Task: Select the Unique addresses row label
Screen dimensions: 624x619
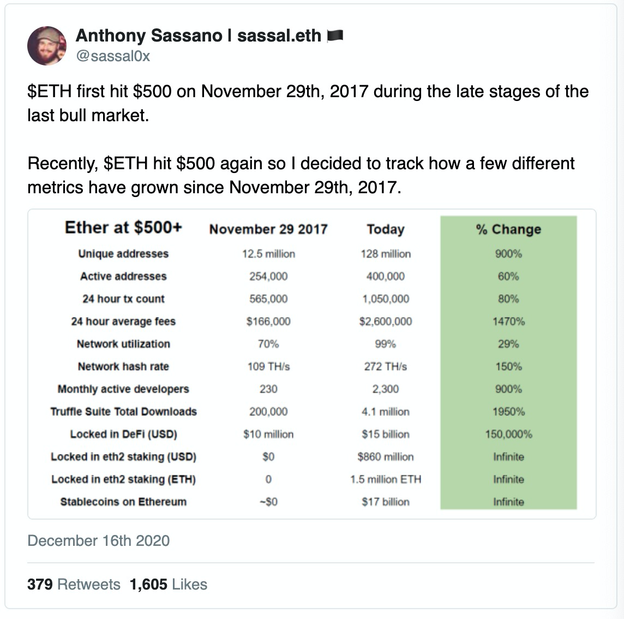Action: point(123,254)
